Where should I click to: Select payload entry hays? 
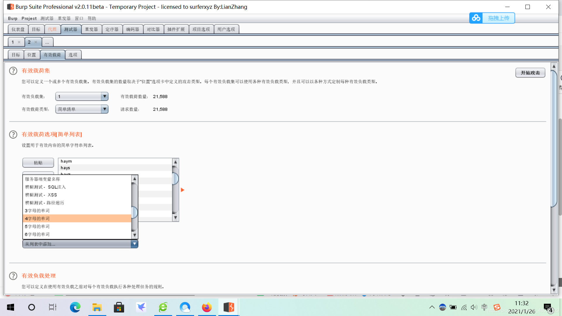(115, 168)
